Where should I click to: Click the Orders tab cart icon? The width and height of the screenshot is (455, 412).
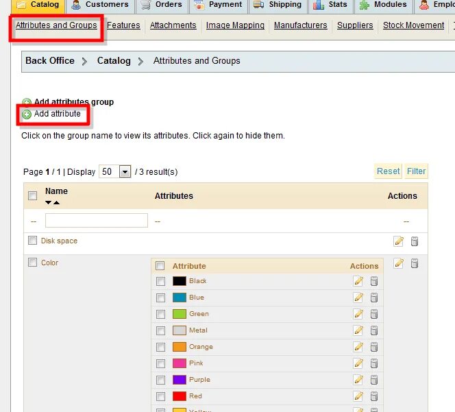[x=146, y=5]
